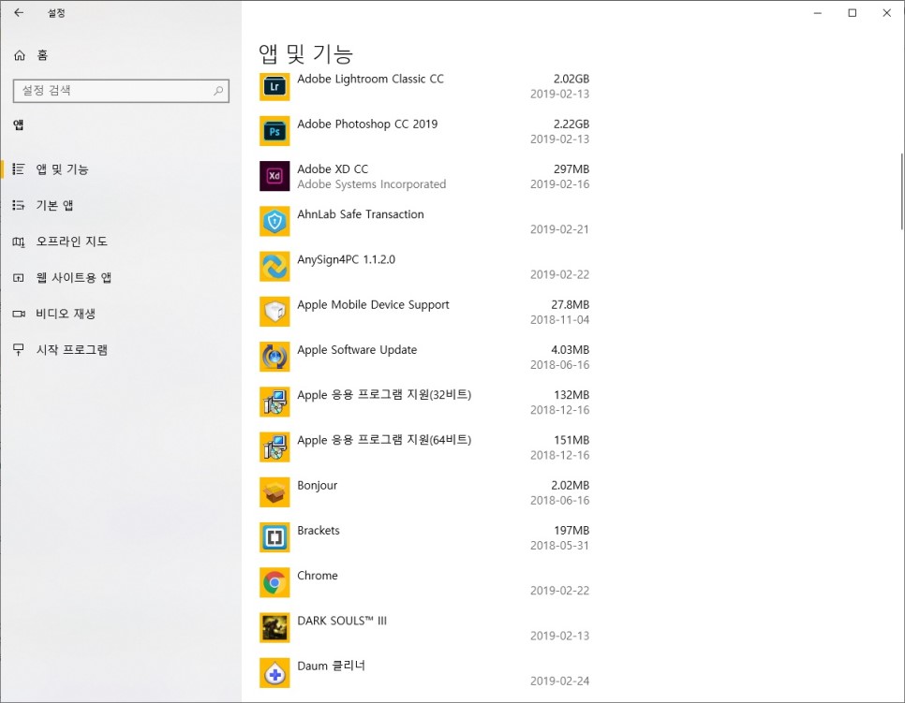Go to 오프라인 지도 settings
The width and height of the screenshot is (905, 703).
121,242
